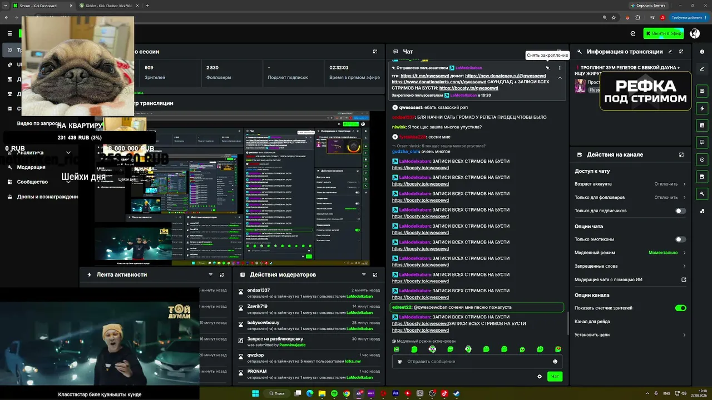
Task: Edit stream information with pencil icon
Action: pyautogui.click(x=670, y=52)
